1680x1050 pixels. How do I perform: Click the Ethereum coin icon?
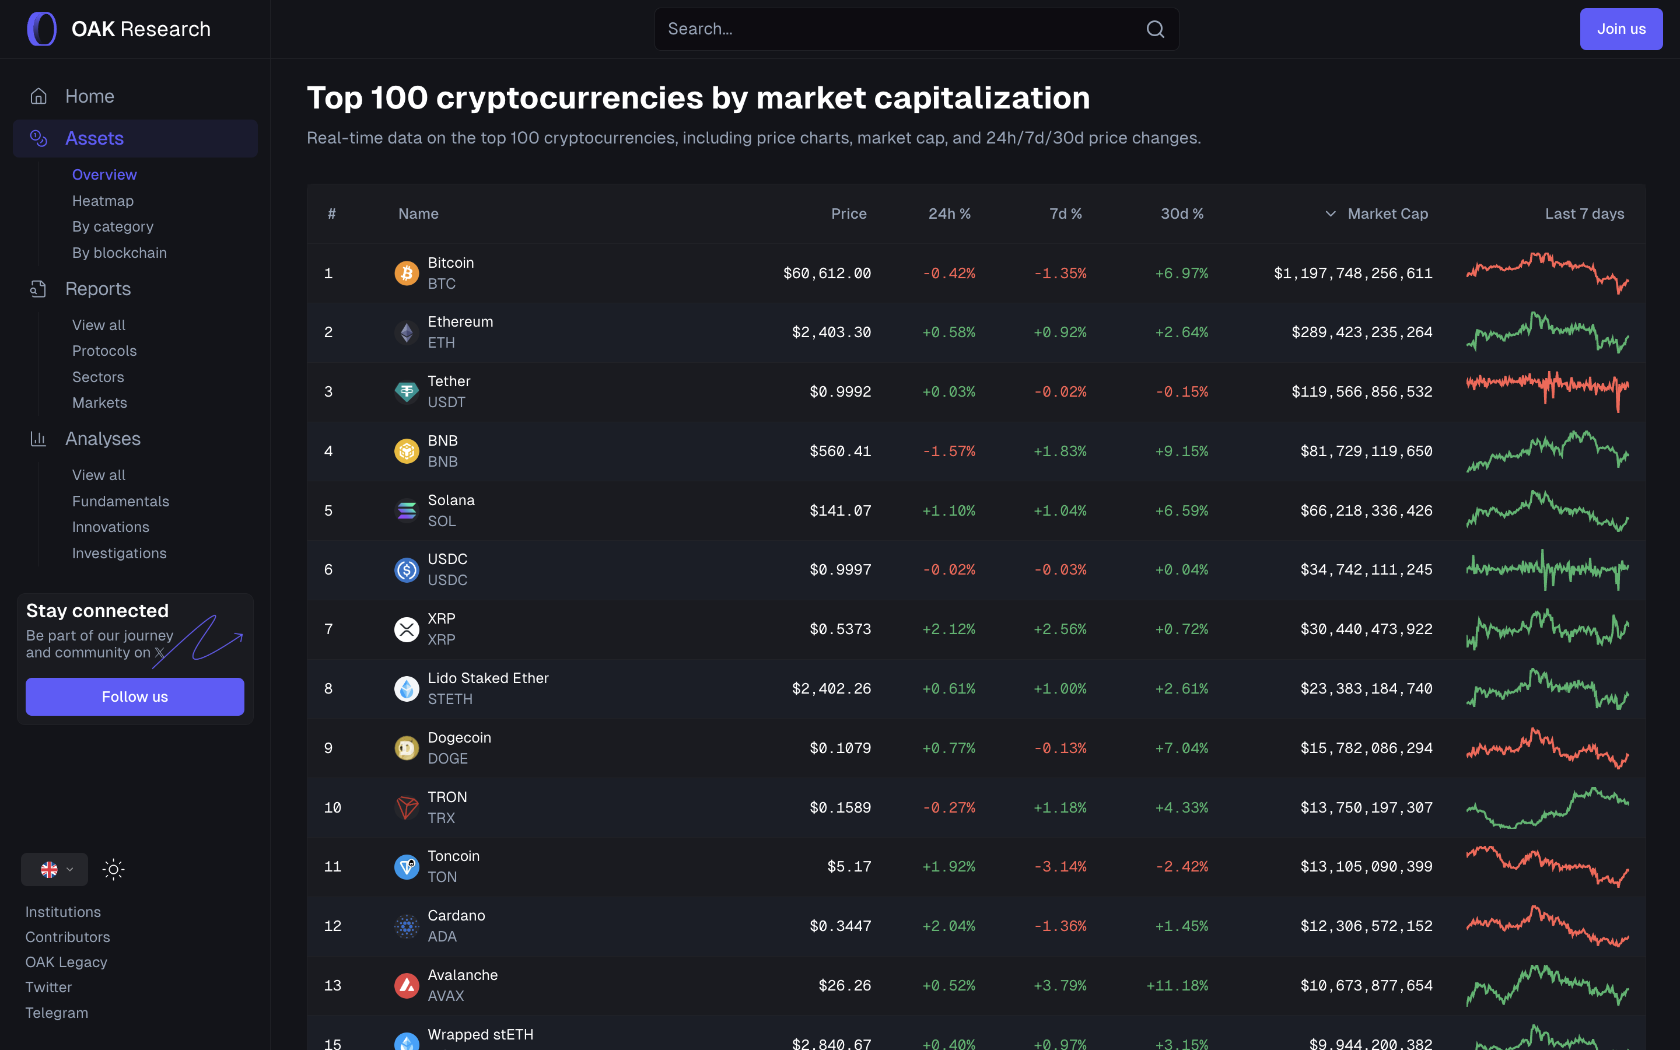407,332
